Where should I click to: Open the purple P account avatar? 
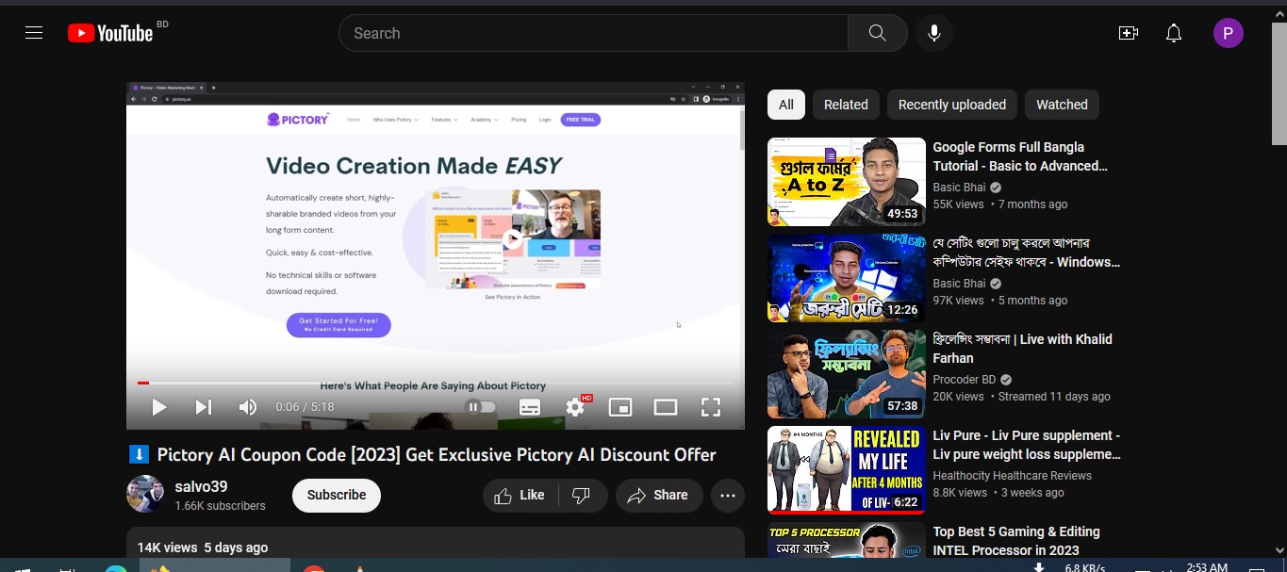tap(1228, 34)
